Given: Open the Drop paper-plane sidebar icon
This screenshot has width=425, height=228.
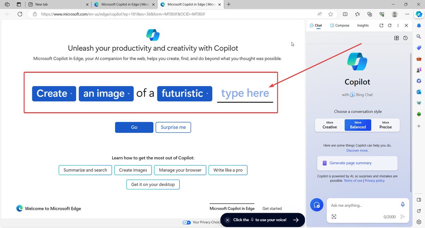Looking at the screenshot, I should coord(419,103).
